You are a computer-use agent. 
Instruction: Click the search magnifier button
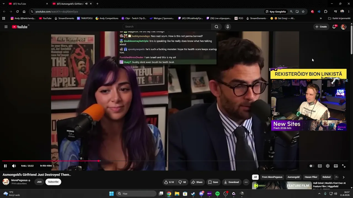coord(216,27)
